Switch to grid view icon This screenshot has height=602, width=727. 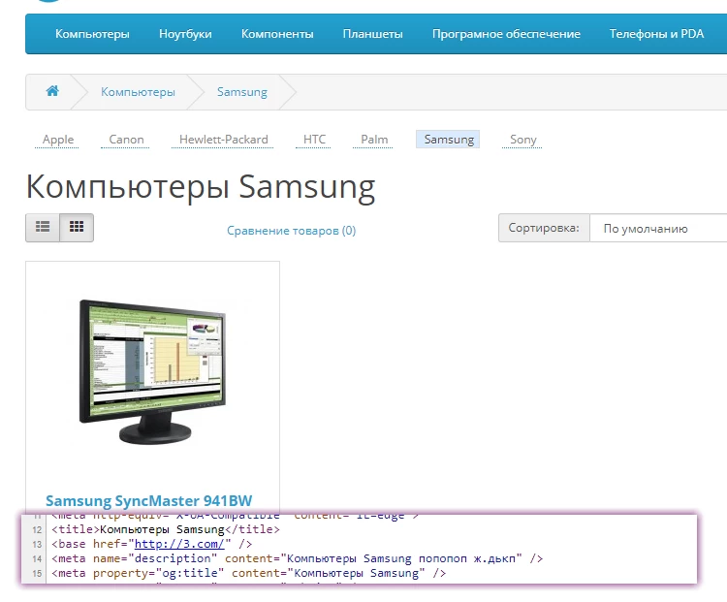tap(77, 227)
